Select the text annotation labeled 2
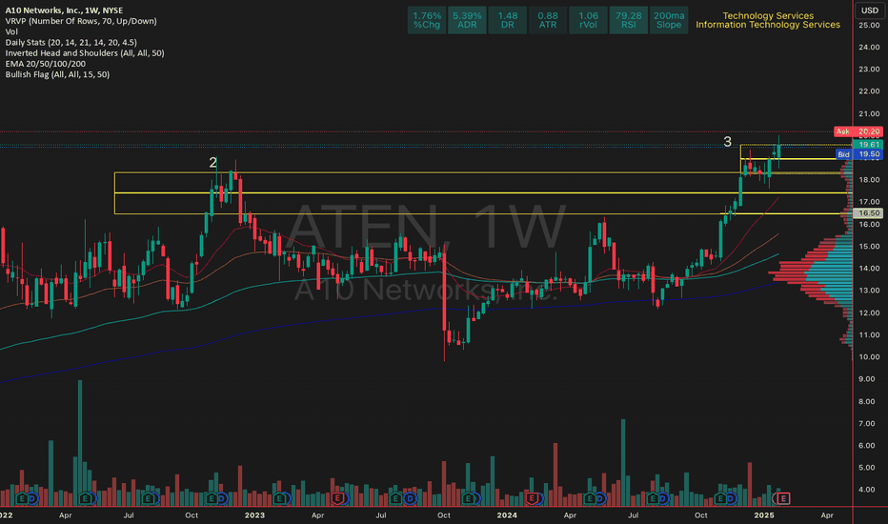Screen dimensions: 888x524 pyautogui.click(x=212, y=163)
